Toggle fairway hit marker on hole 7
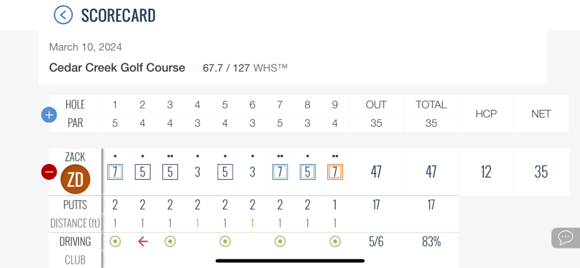This screenshot has height=268, width=580. (280, 241)
